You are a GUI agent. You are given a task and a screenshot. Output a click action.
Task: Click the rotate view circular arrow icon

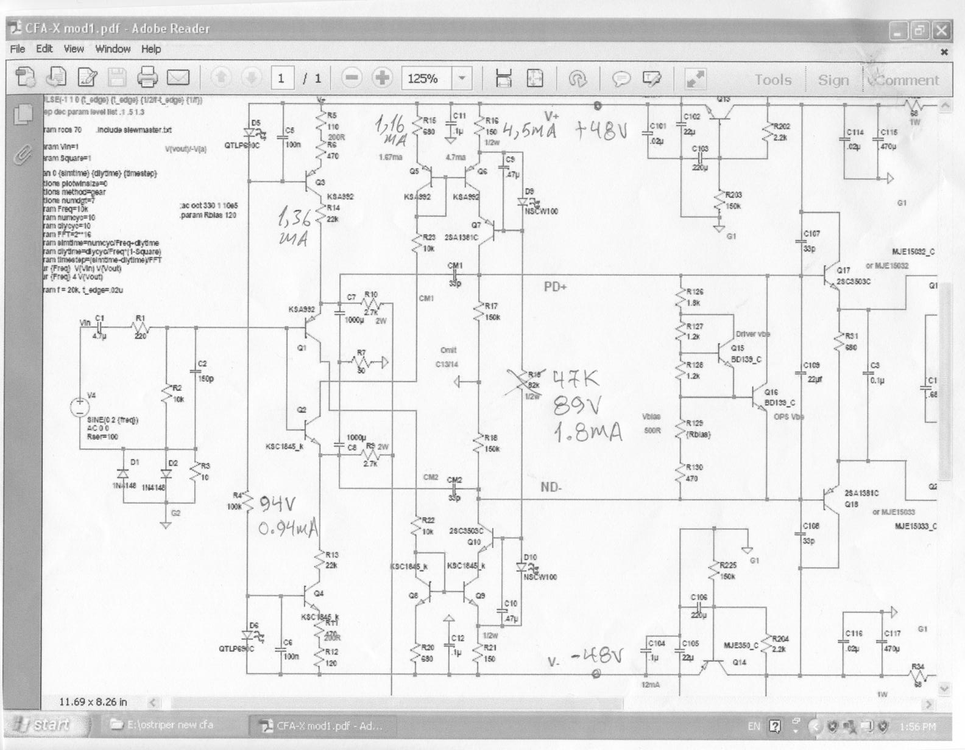[x=577, y=79]
